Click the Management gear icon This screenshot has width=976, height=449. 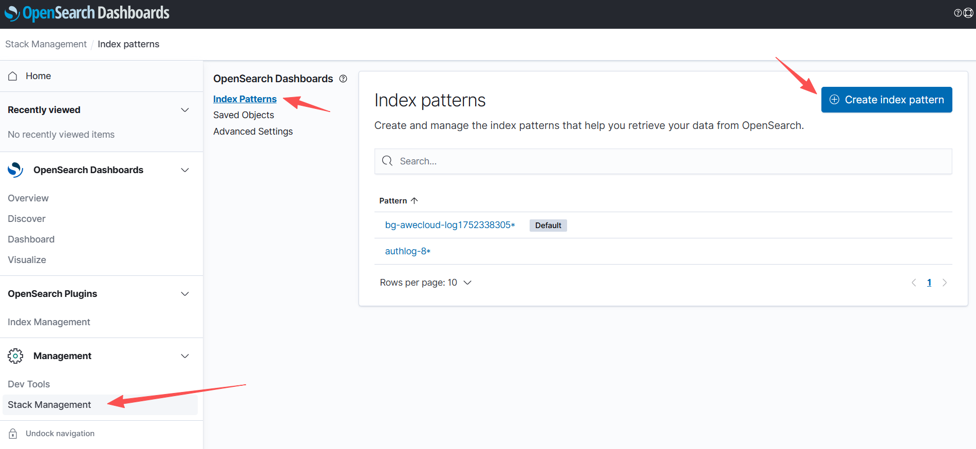coord(15,356)
